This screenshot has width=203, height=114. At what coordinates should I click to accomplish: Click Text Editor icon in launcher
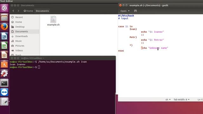point(4,102)
